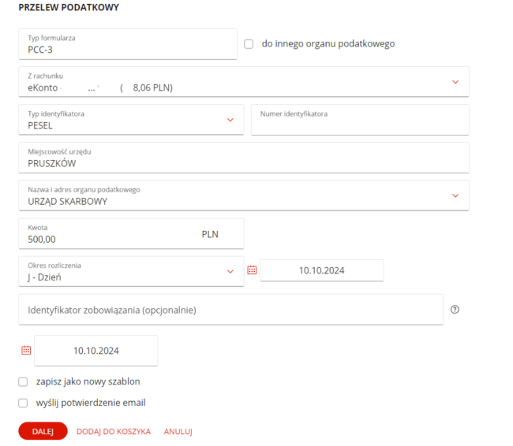Click the help question mark icon
The width and height of the screenshot is (513, 446).
click(455, 310)
